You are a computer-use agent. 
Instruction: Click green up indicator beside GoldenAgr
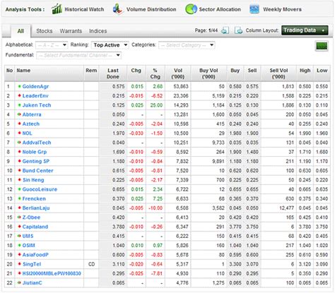point(19,86)
